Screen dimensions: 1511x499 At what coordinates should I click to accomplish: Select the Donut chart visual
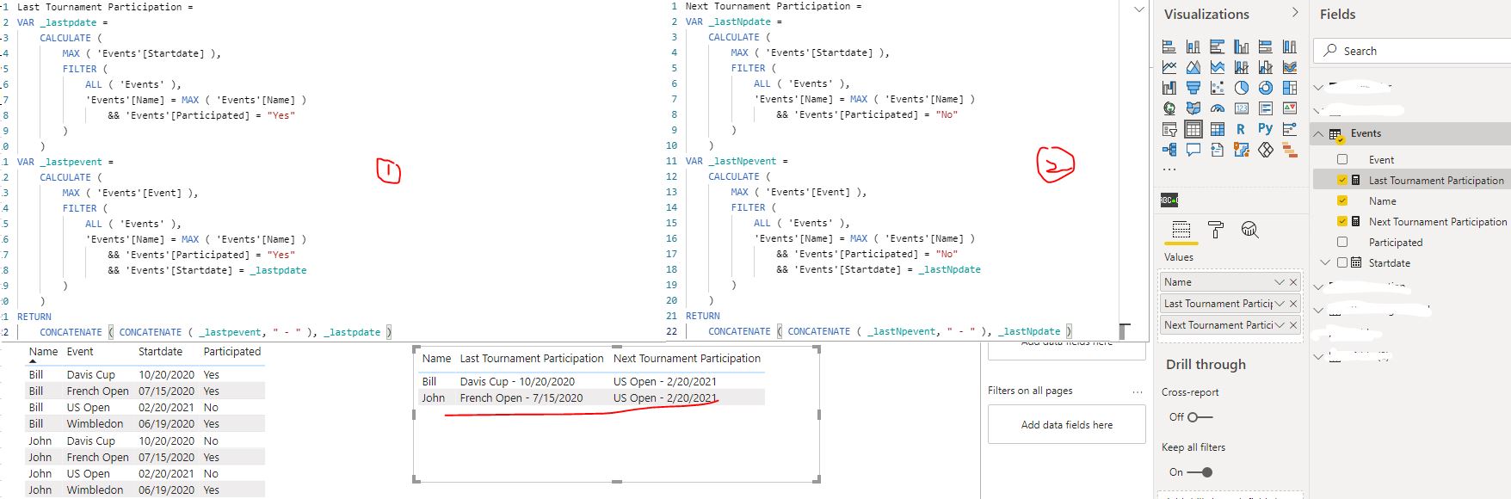(x=1265, y=88)
